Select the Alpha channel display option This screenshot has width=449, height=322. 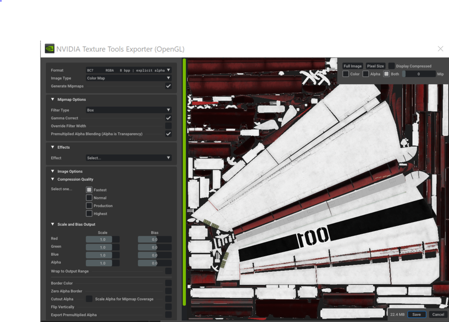pyautogui.click(x=365, y=74)
